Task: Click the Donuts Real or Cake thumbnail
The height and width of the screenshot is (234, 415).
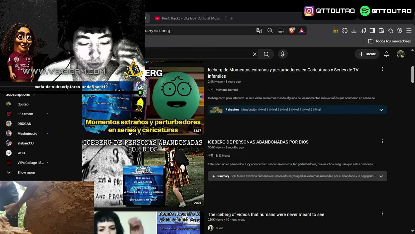Action: (x=149, y=223)
